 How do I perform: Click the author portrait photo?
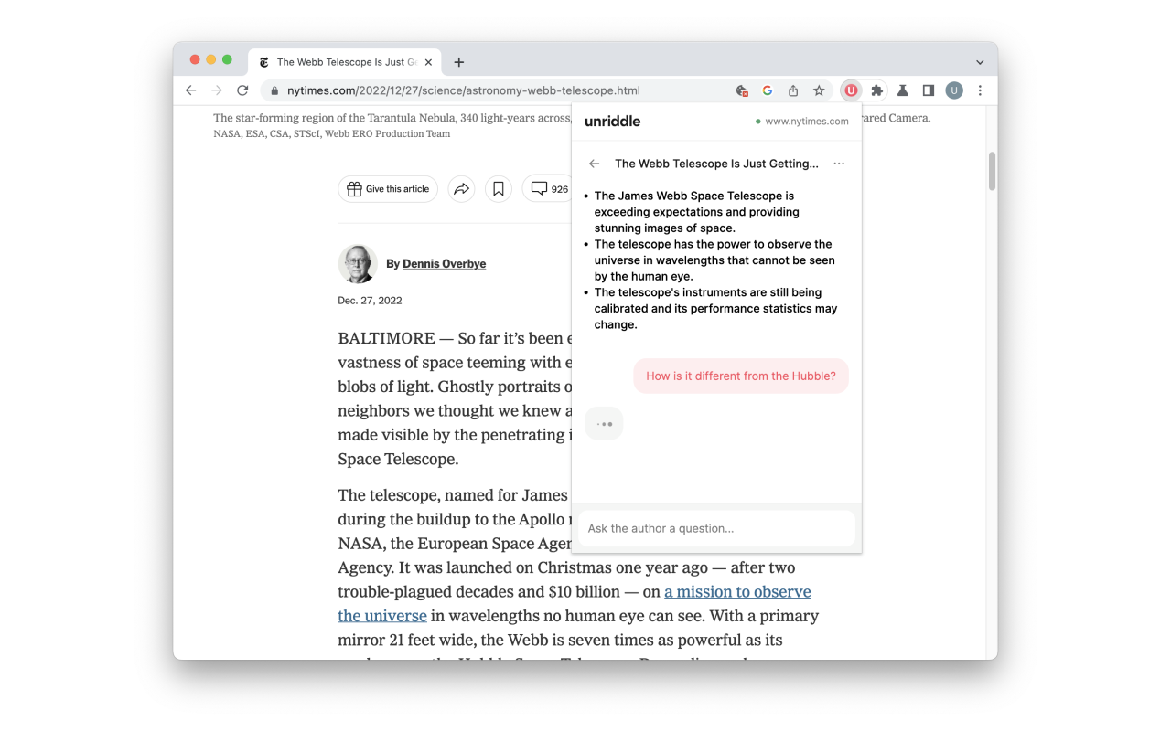[358, 264]
